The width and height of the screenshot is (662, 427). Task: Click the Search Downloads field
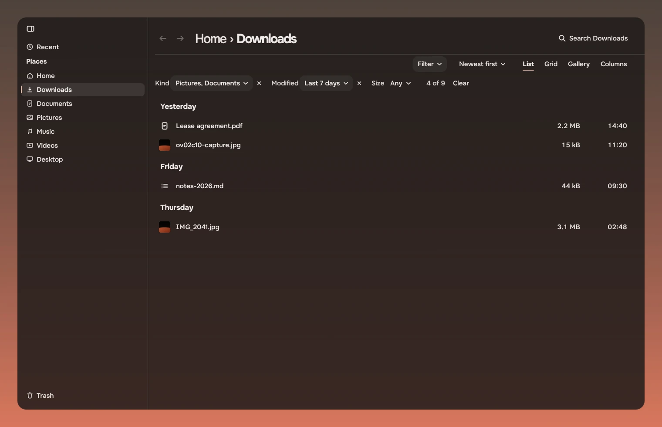coord(593,38)
